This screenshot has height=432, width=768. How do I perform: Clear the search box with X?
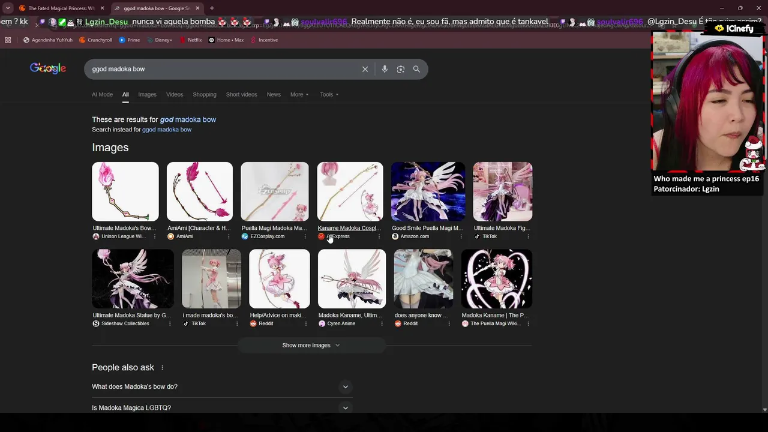click(365, 69)
